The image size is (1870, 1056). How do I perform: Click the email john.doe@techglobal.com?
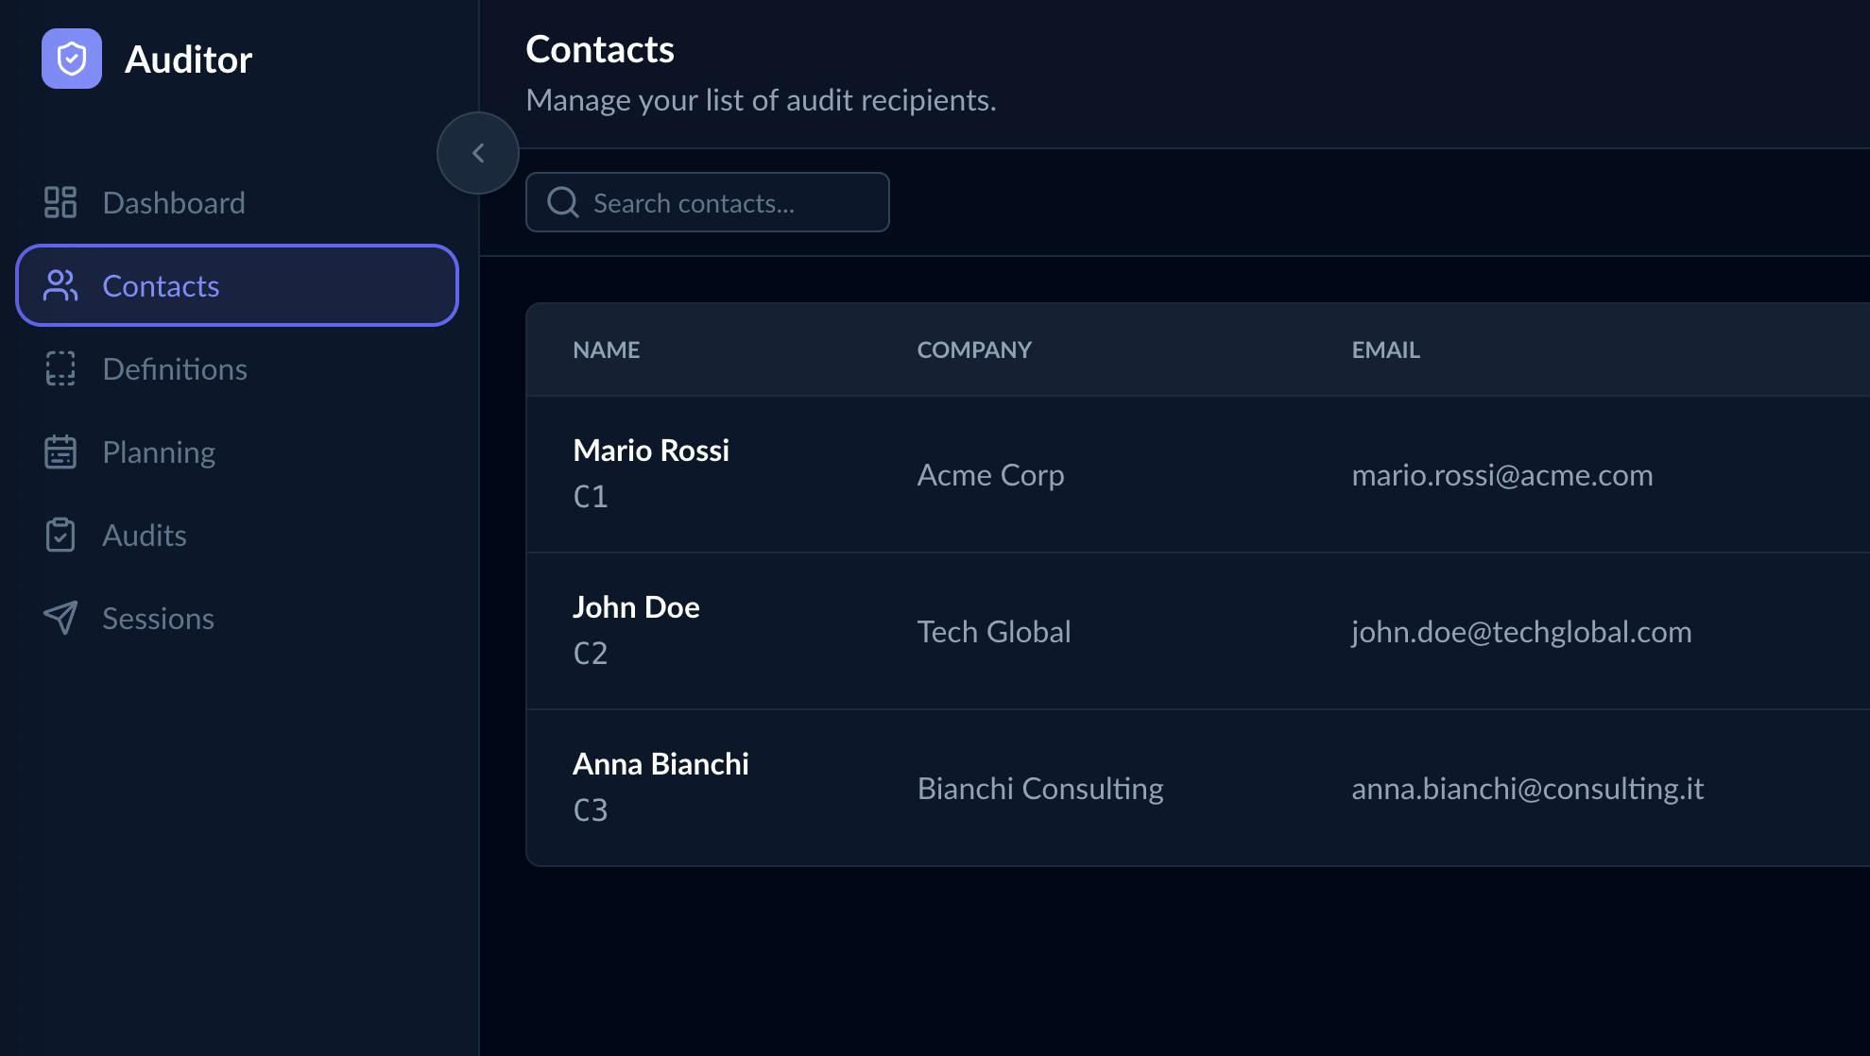pyautogui.click(x=1521, y=631)
